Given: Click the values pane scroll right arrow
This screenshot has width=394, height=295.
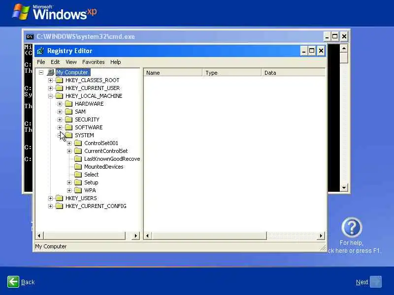Looking at the screenshot, I should coord(321,236).
